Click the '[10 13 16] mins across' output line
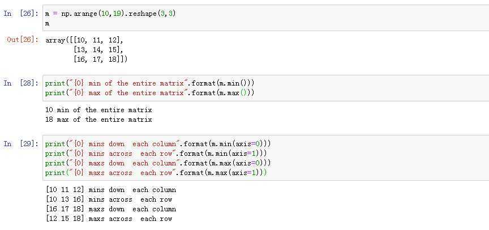 109,199
